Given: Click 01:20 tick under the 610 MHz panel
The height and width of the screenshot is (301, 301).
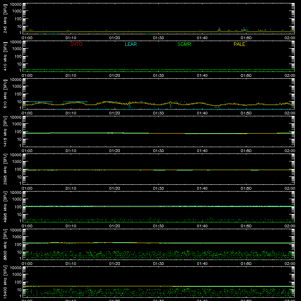Looking at the screenshot, I should (115, 113).
